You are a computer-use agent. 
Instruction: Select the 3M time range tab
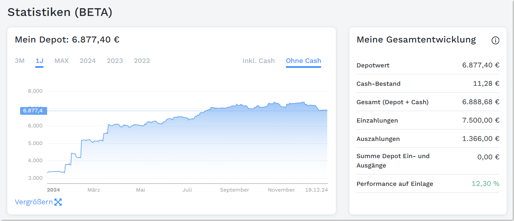(20, 61)
